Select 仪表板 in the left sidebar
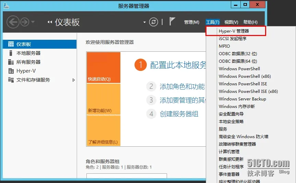Screen dimensions: 296x183 40,44
